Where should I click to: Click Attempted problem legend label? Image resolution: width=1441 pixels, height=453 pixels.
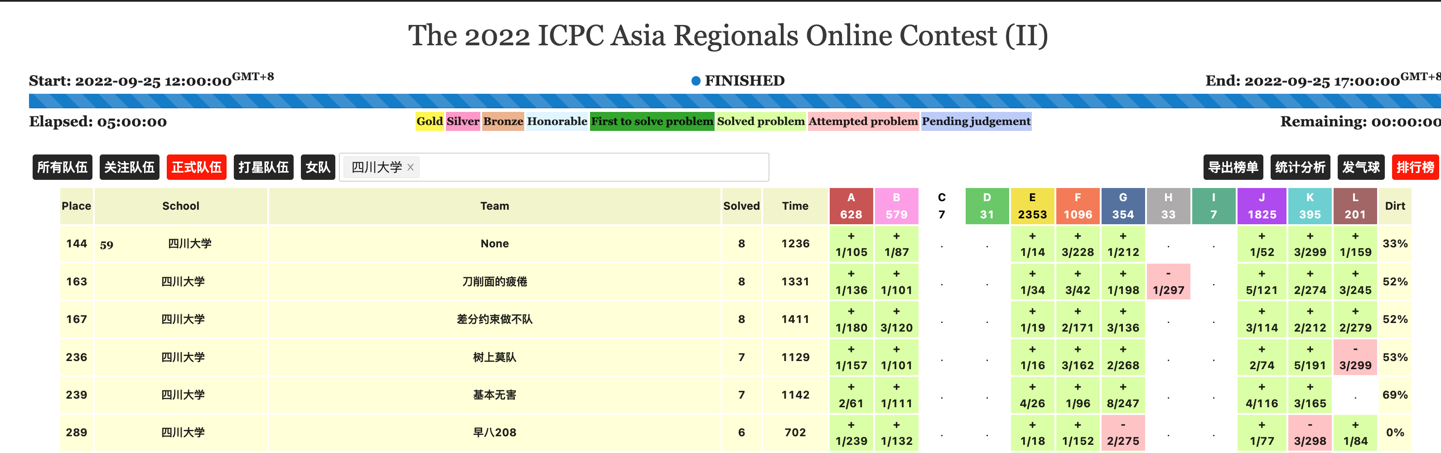(863, 121)
